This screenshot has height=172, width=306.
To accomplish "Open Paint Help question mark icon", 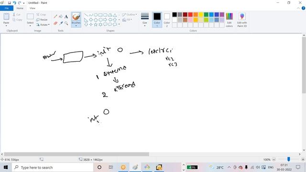I will [x=303, y=8].
